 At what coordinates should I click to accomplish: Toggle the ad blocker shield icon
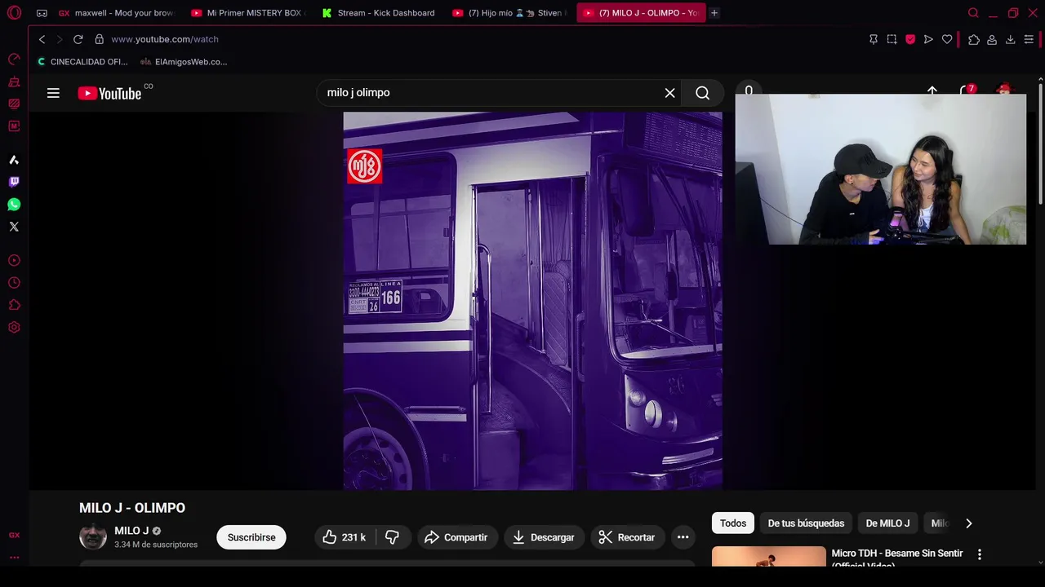tap(910, 39)
